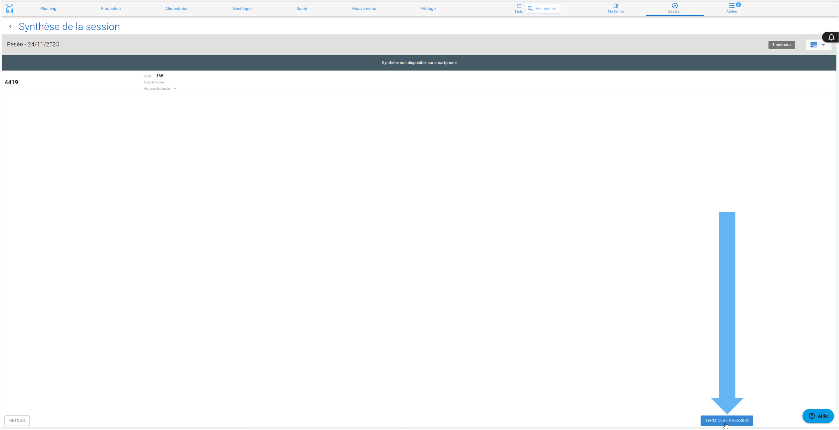This screenshot has width=839, height=430.
Task: Click the RETOUR button
Action: [x=17, y=421]
